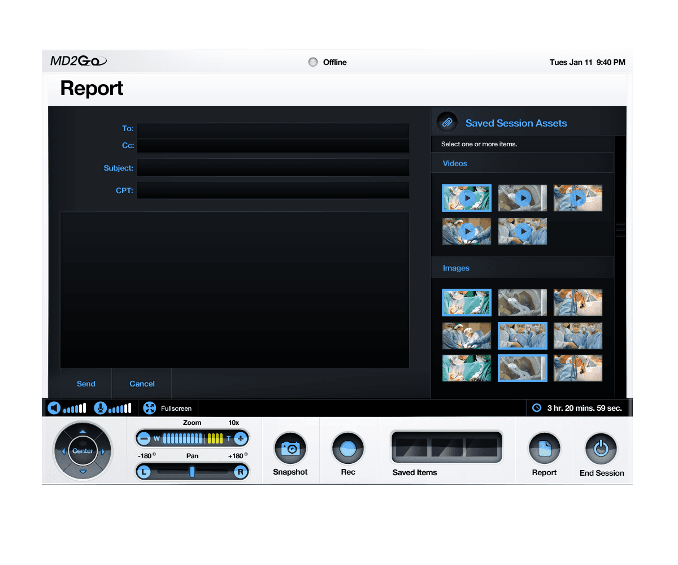
Task: Click the Zoom level slider bar
Action: 193,438
